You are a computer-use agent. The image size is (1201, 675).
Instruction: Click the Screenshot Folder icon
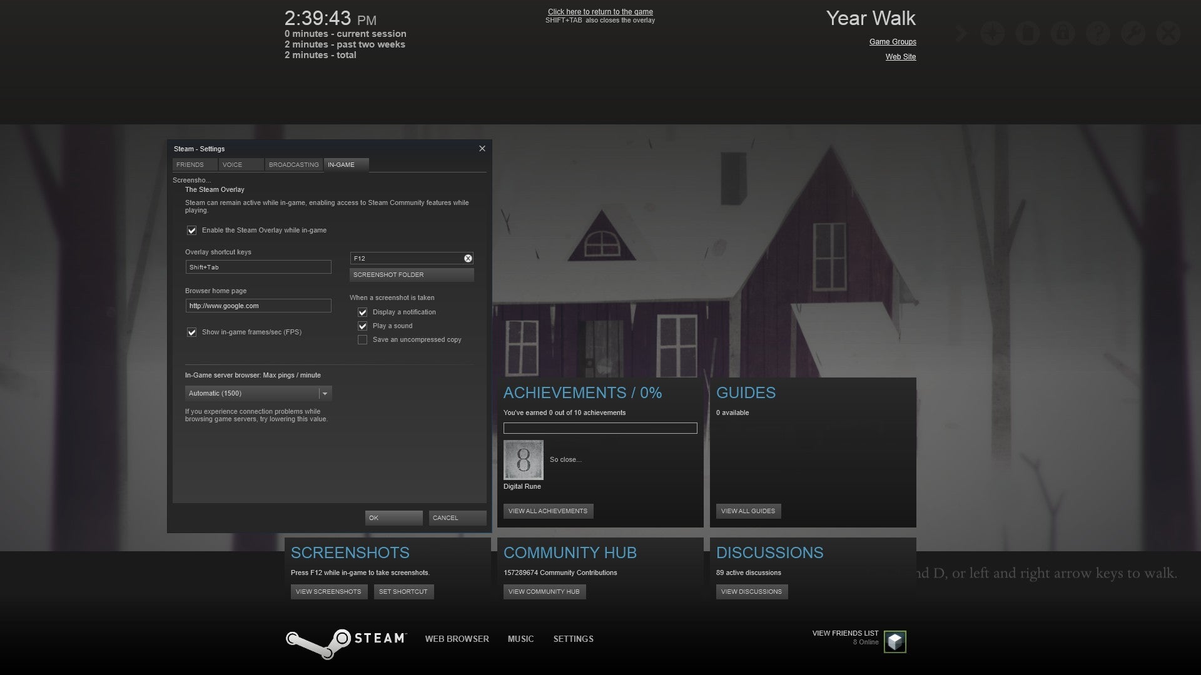tap(411, 274)
